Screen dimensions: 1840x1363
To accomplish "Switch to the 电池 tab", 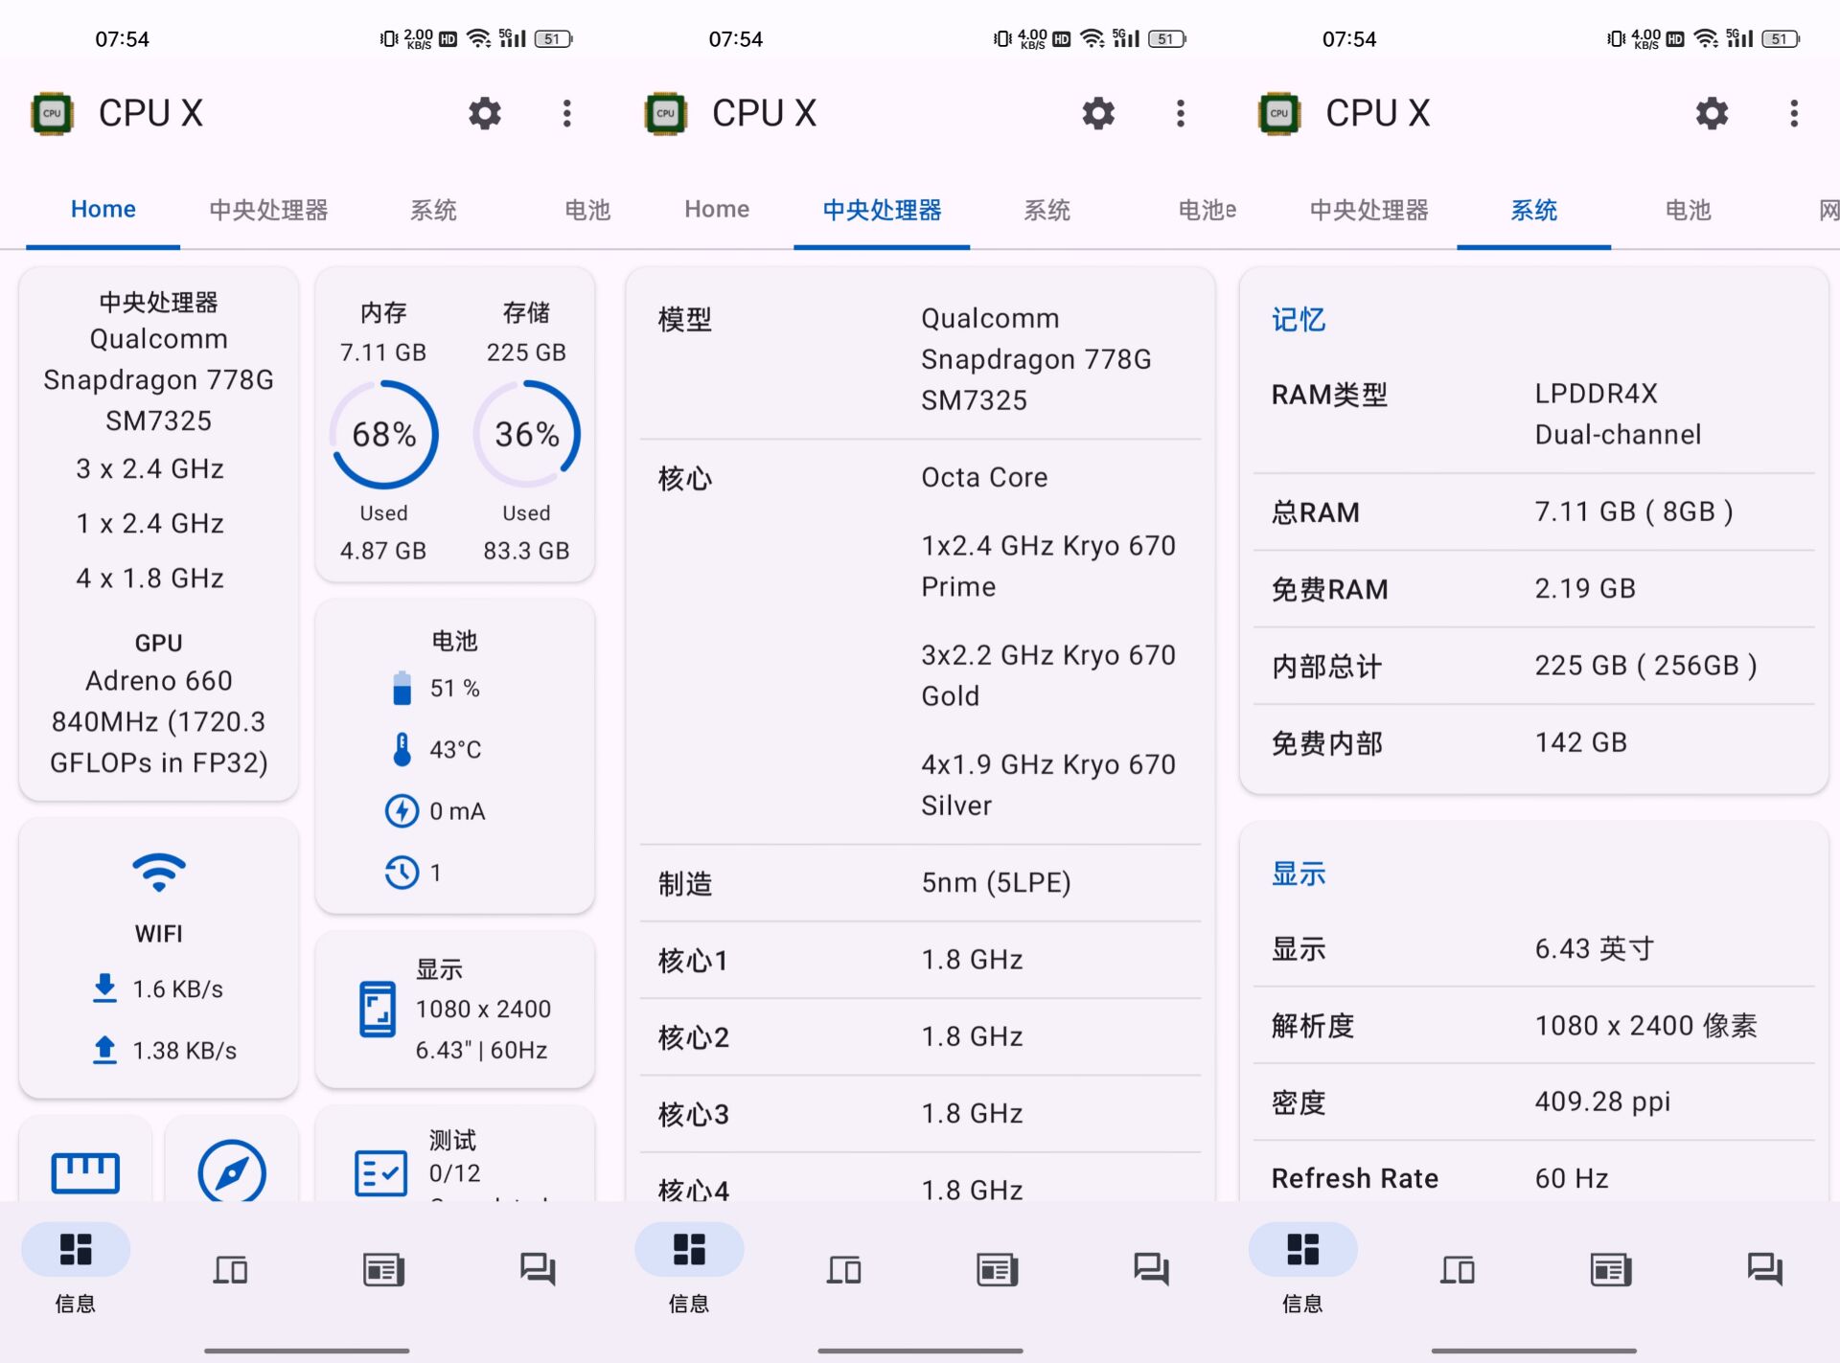I will coord(586,210).
